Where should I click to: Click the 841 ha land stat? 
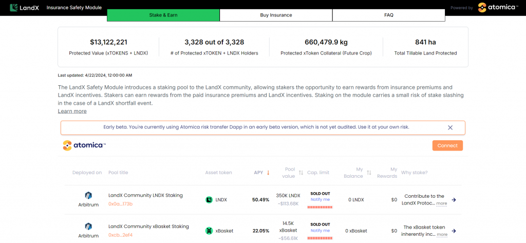(425, 42)
